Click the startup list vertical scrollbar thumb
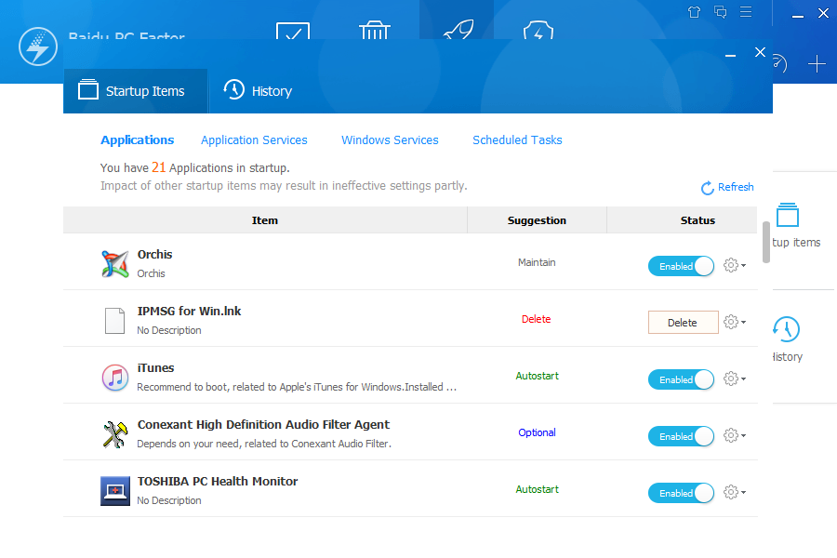837x558 pixels. click(x=766, y=243)
